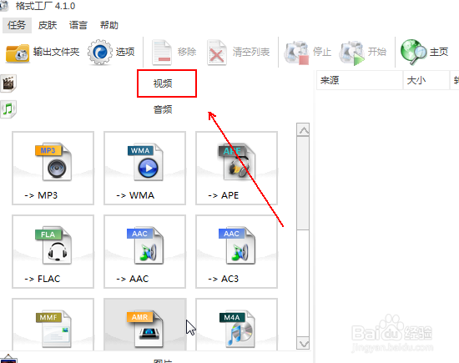459x363 pixels.
Task: Choose the -> FLAC converter
Action: tap(53, 251)
